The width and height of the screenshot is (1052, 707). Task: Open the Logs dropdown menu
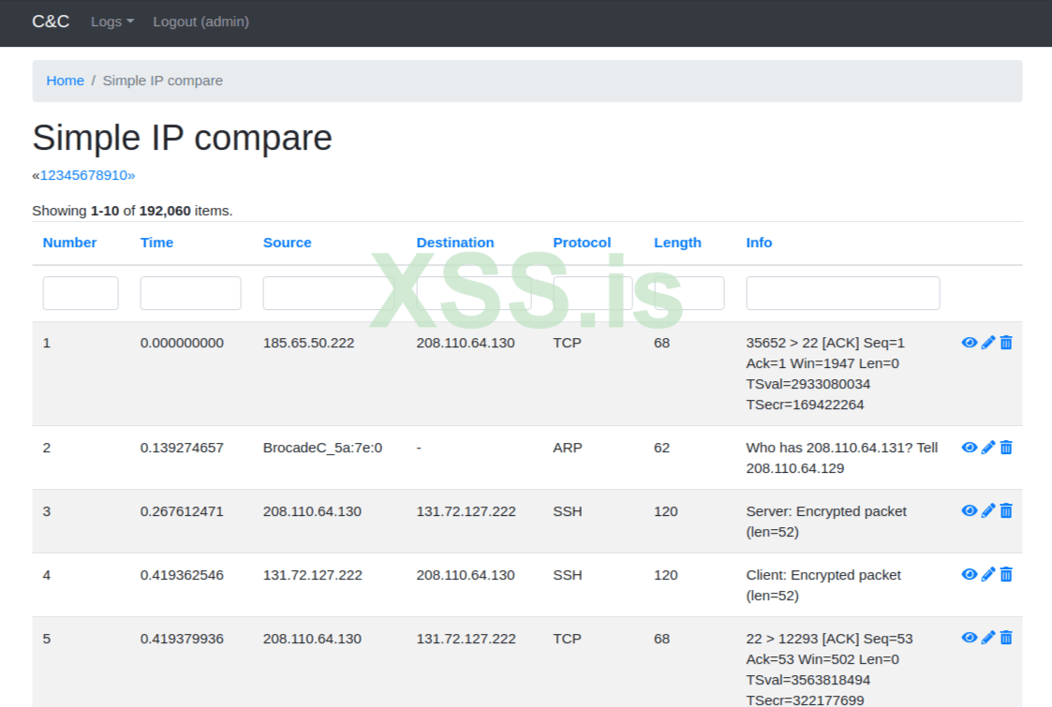click(112, 22)
